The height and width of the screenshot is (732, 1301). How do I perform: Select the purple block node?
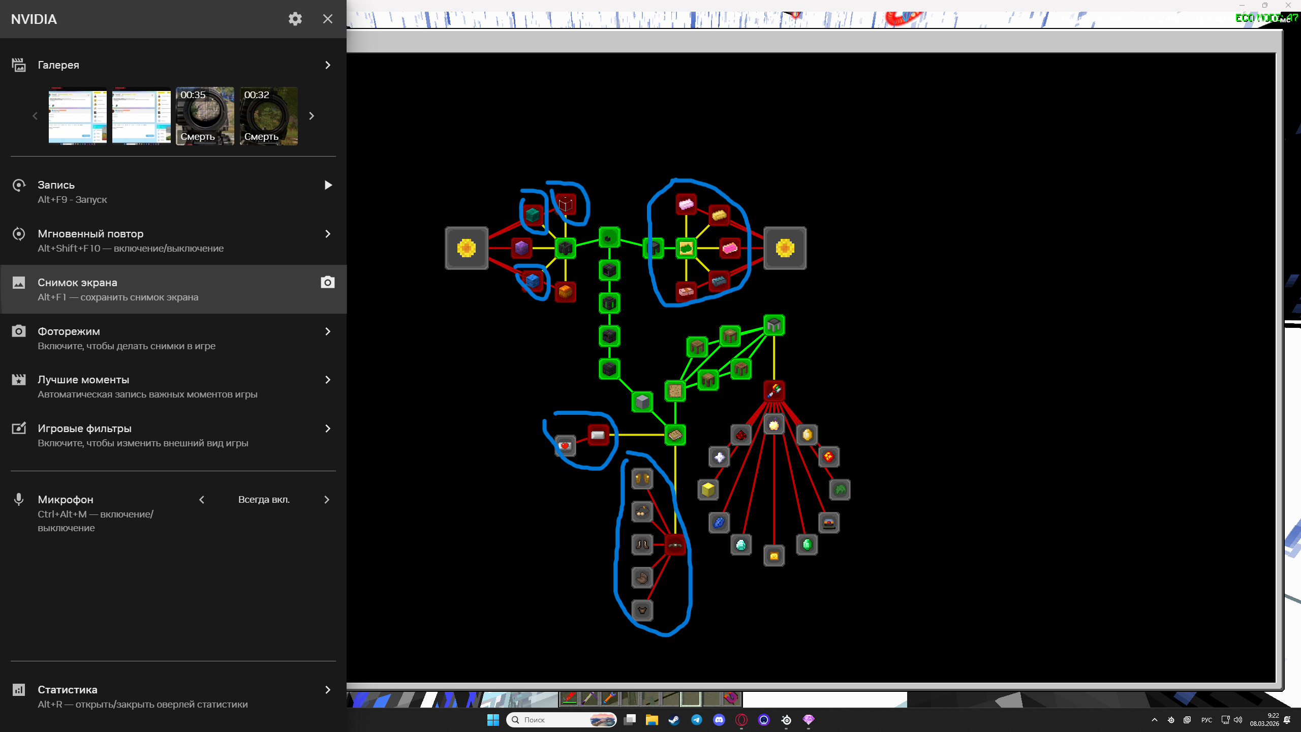[x=521, y=249]
